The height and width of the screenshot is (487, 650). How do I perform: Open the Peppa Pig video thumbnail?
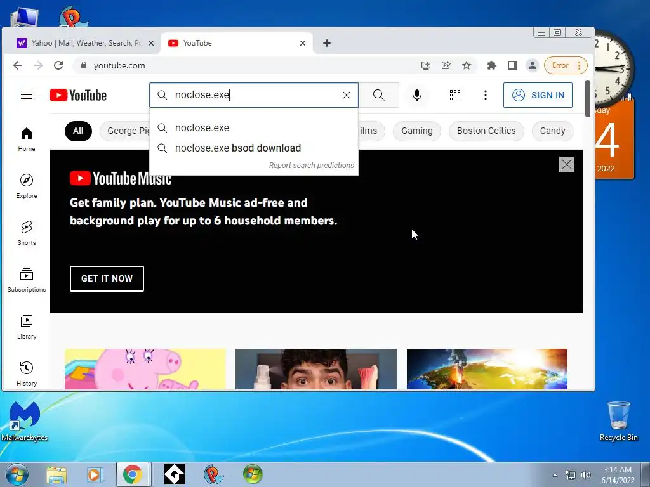[x=145, y=369]
